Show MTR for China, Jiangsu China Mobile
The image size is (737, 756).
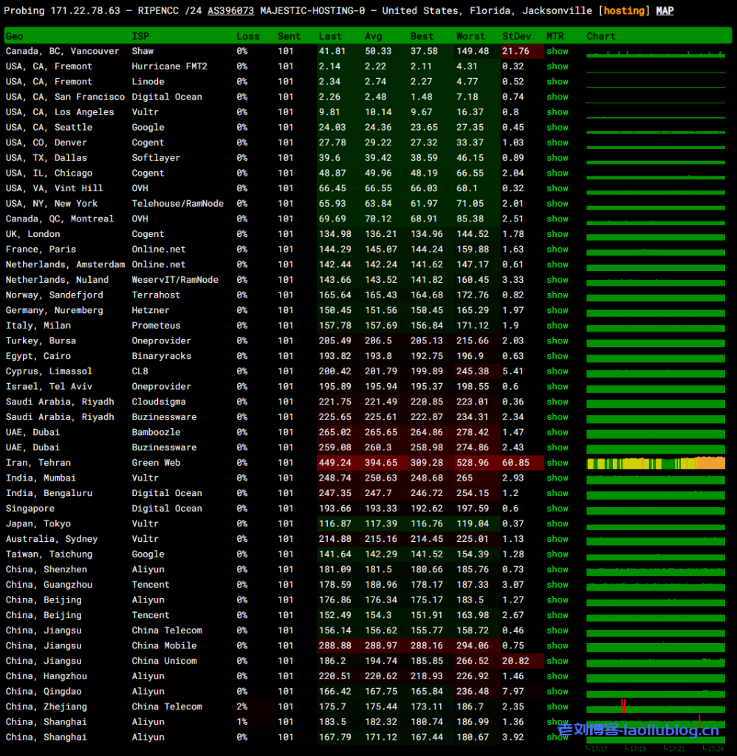[558, 645]
